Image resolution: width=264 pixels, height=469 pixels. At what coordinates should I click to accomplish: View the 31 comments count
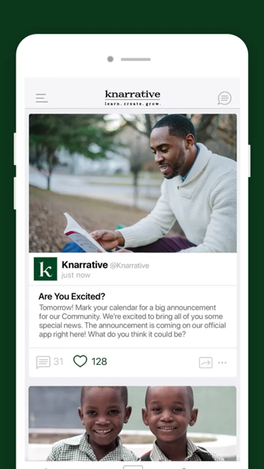tap(59, 362)
